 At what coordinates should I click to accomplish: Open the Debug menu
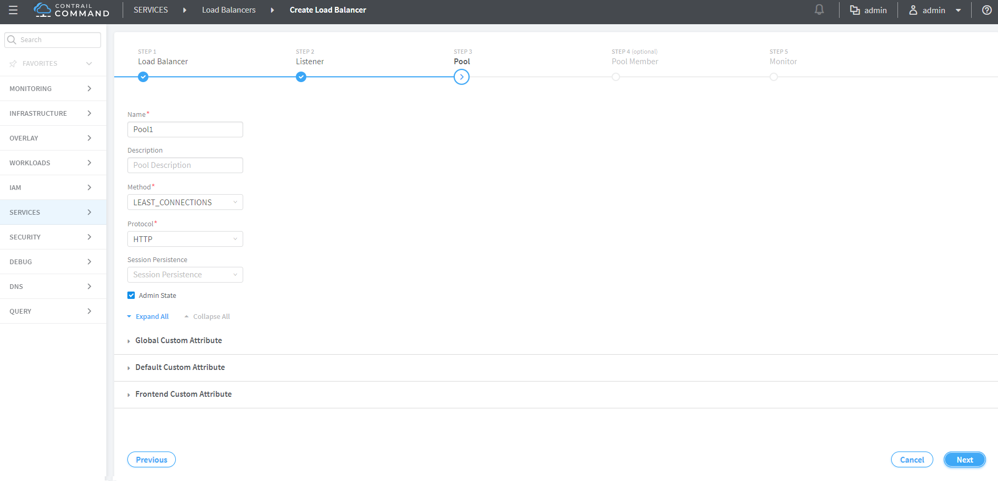click(53, 262)
